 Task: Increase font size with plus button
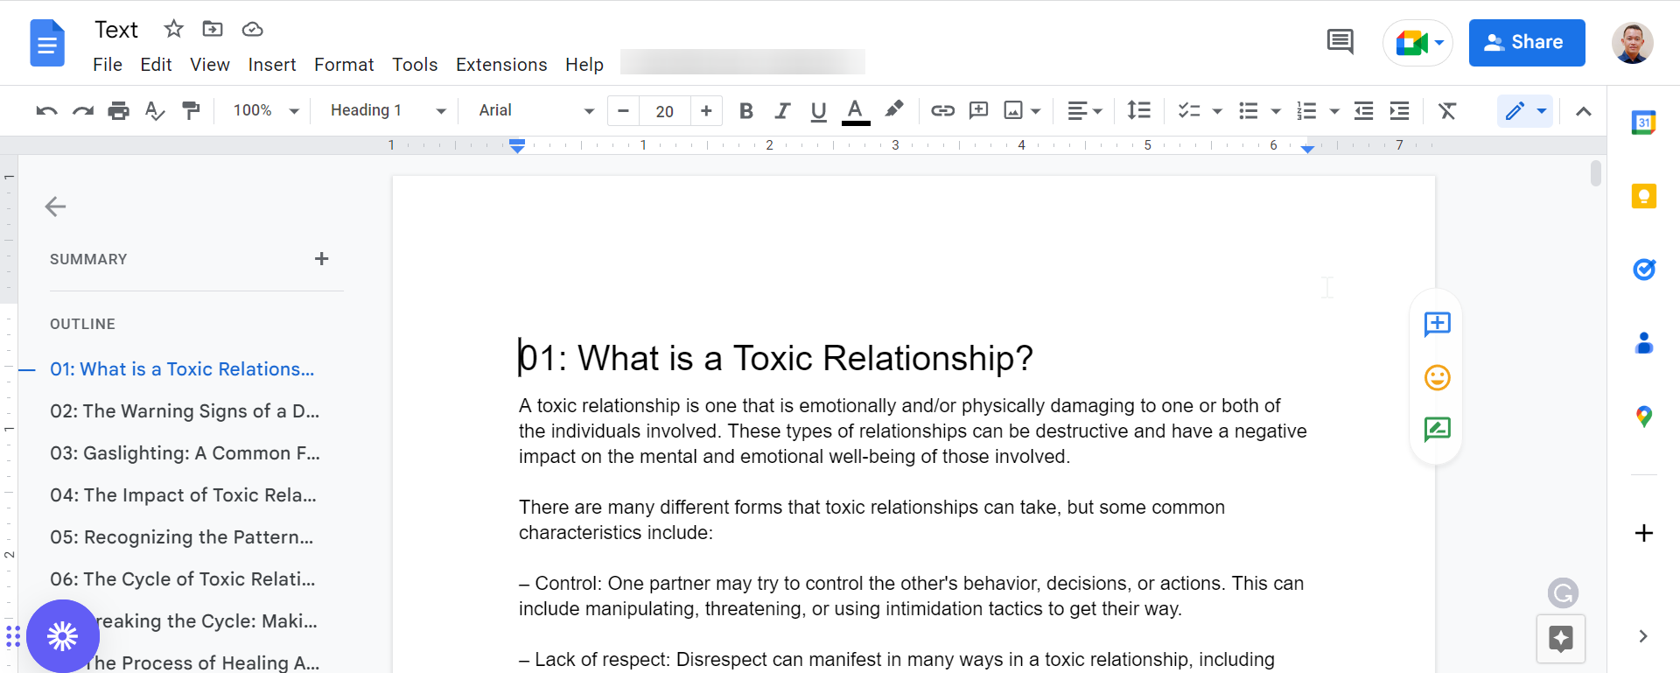click(x=706, y=111)
